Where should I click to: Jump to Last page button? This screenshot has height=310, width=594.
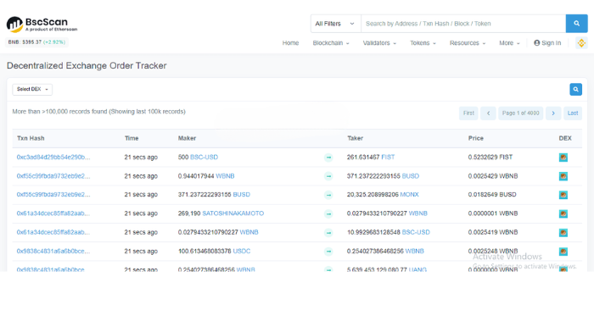pyautogui.click(x=573, y=113)
